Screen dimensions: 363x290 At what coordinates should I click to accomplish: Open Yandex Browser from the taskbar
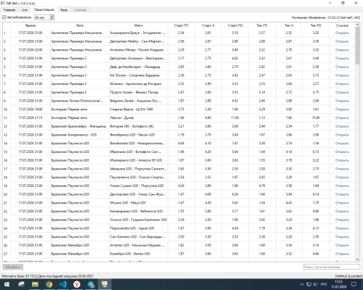(77, 284)
